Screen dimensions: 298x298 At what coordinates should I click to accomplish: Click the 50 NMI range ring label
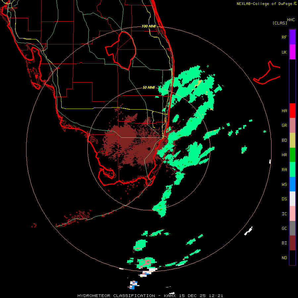coord(149,87)
